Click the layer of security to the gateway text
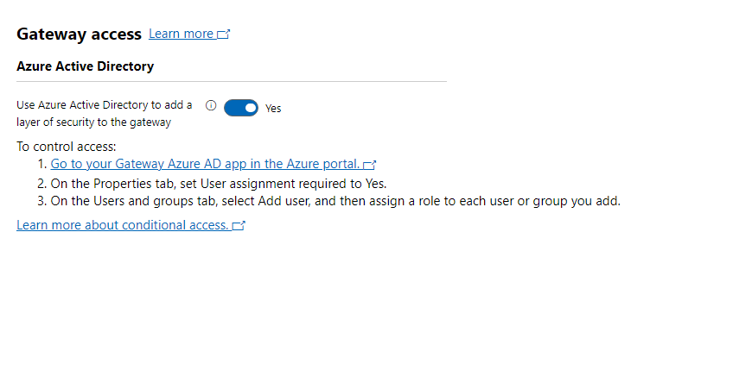 pos(93,122)
